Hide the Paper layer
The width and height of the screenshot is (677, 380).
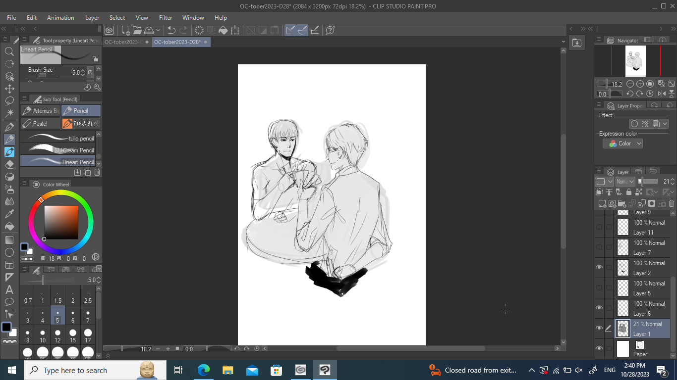click(x=599, y=349)
